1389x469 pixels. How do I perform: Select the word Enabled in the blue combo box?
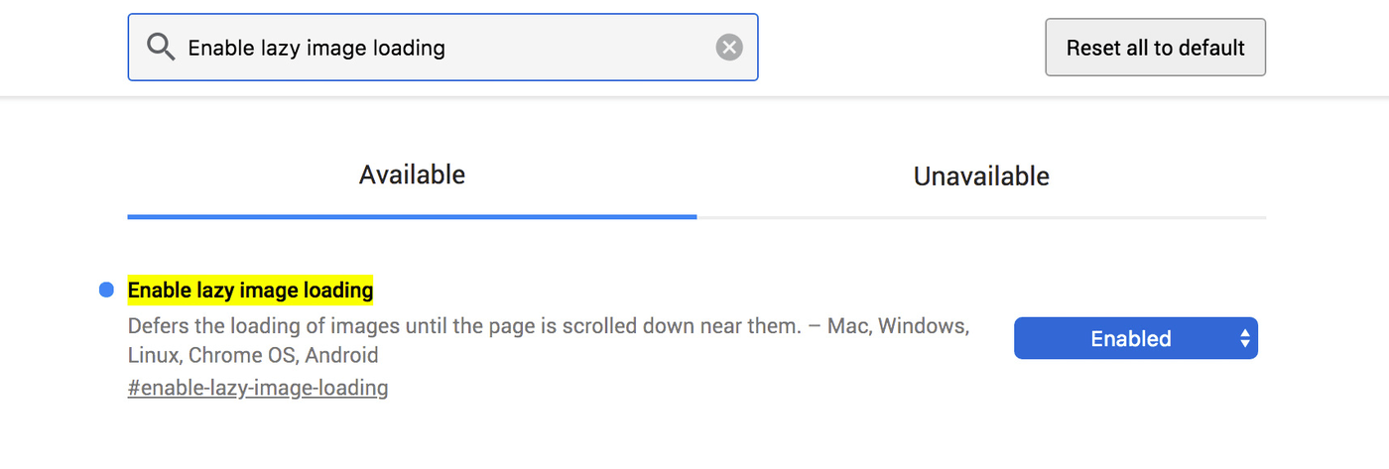(x=1131, y=339)
